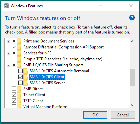Viewport: 140px width, 124px height.
Task: Select 'SMB Direct' row text
Action: click(x=33, y=89)
